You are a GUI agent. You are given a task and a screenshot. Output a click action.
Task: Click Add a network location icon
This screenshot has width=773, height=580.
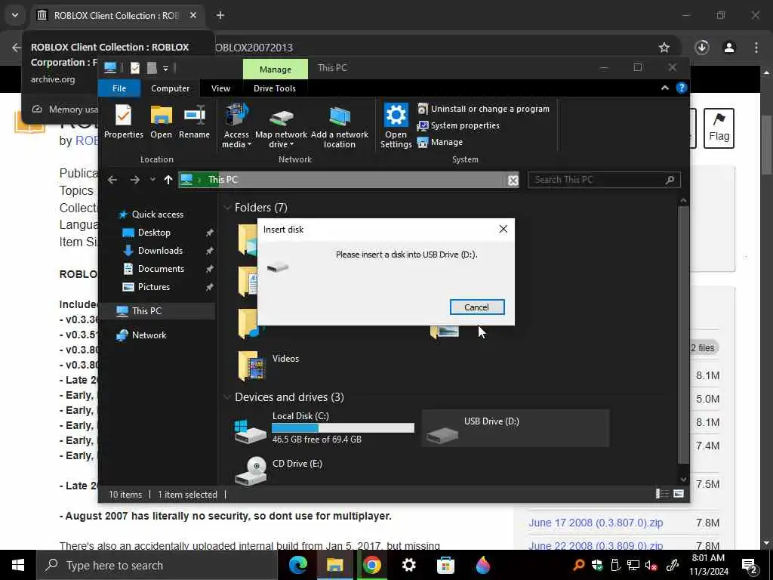tap(339, 126)
